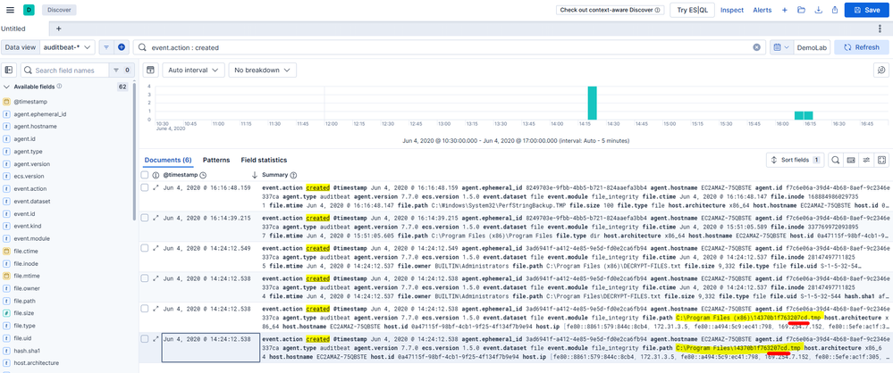Click the context-aware Discover notice
Screen dimensions: 893x373
610,10
